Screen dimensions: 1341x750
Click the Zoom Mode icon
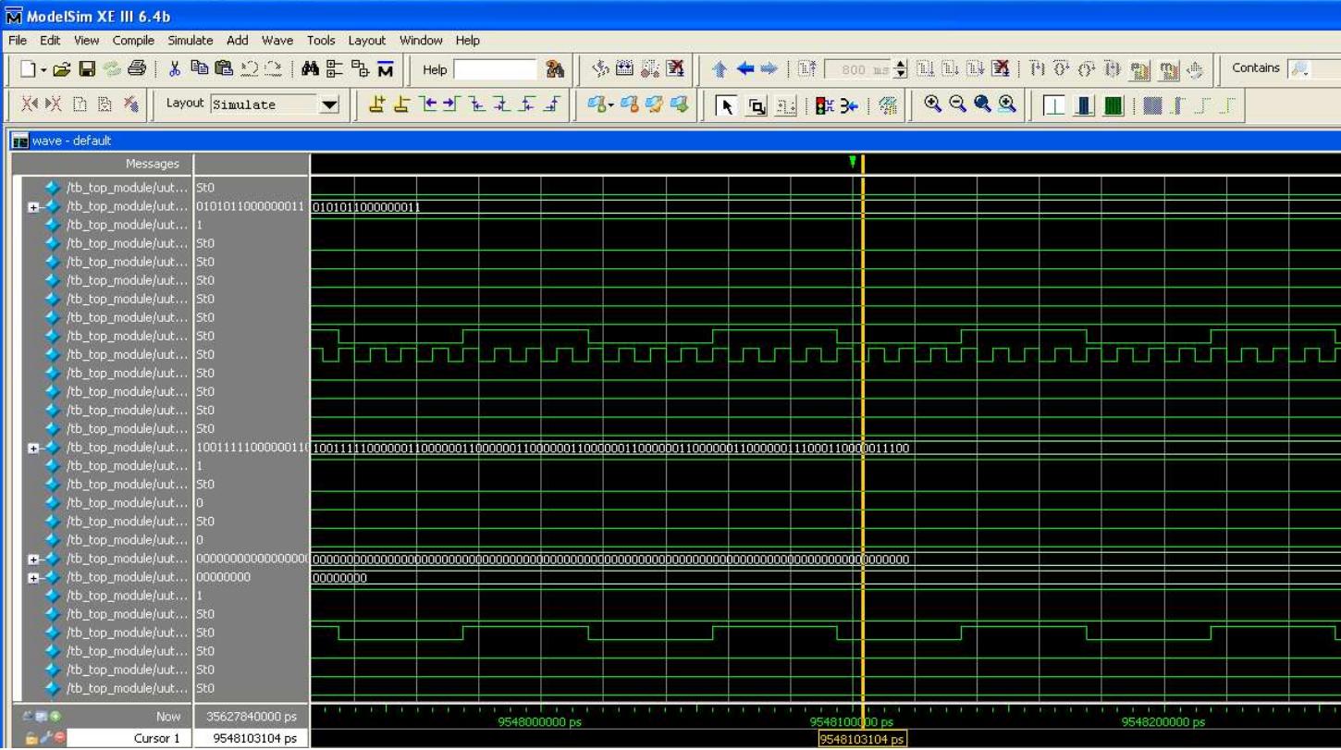coord(757,105)
